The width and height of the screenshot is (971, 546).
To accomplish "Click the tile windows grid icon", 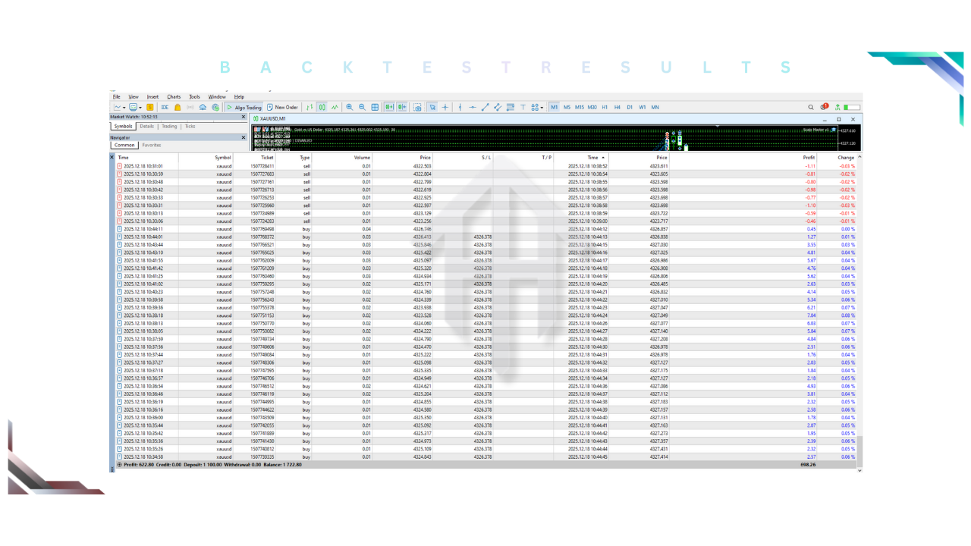I will (375, 108).
